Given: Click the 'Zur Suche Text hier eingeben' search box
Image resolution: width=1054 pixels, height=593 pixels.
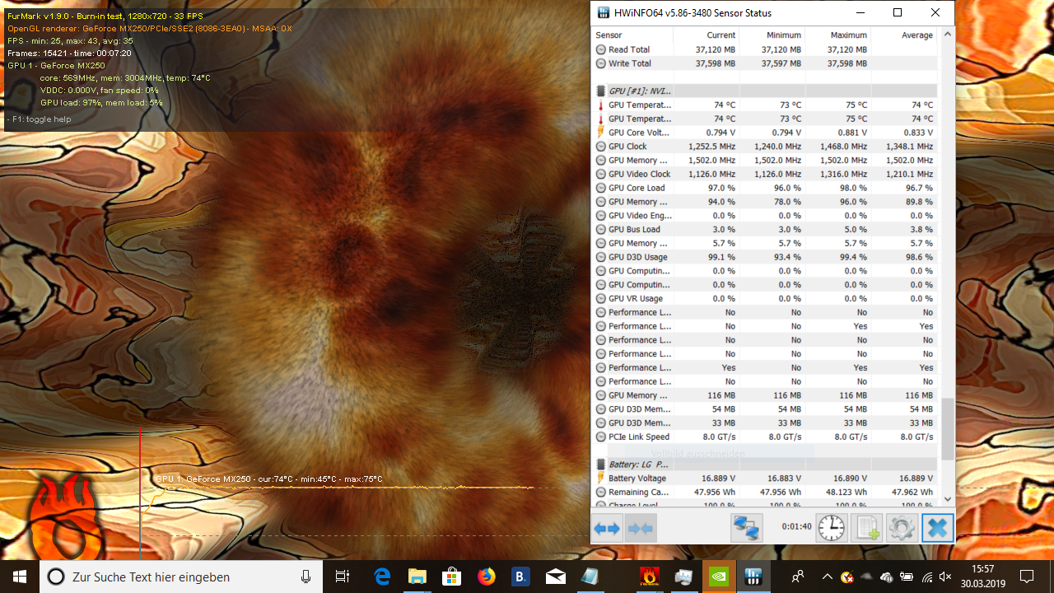Looking at the screenshot, I should (181, 577).
